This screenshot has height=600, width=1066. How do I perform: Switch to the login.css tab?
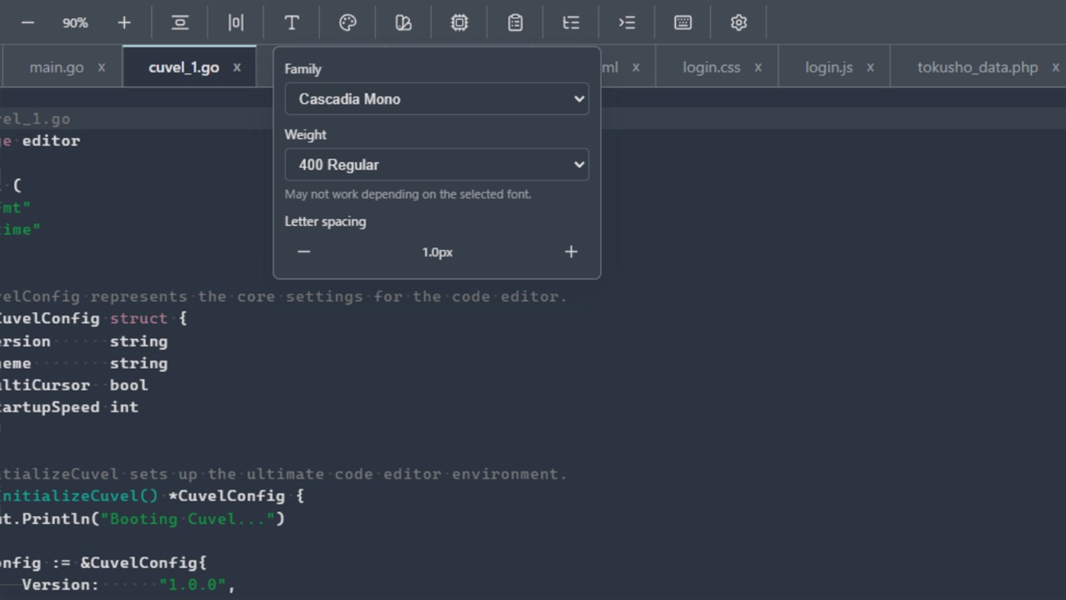(711, 67)
